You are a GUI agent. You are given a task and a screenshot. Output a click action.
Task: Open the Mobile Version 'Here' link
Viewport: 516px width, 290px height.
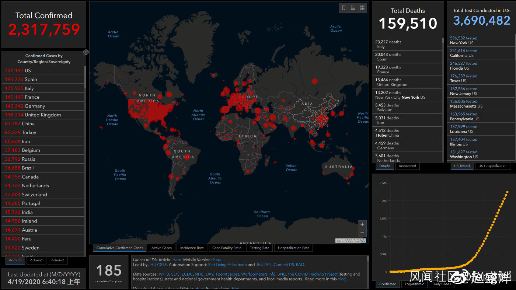[217, 260]
